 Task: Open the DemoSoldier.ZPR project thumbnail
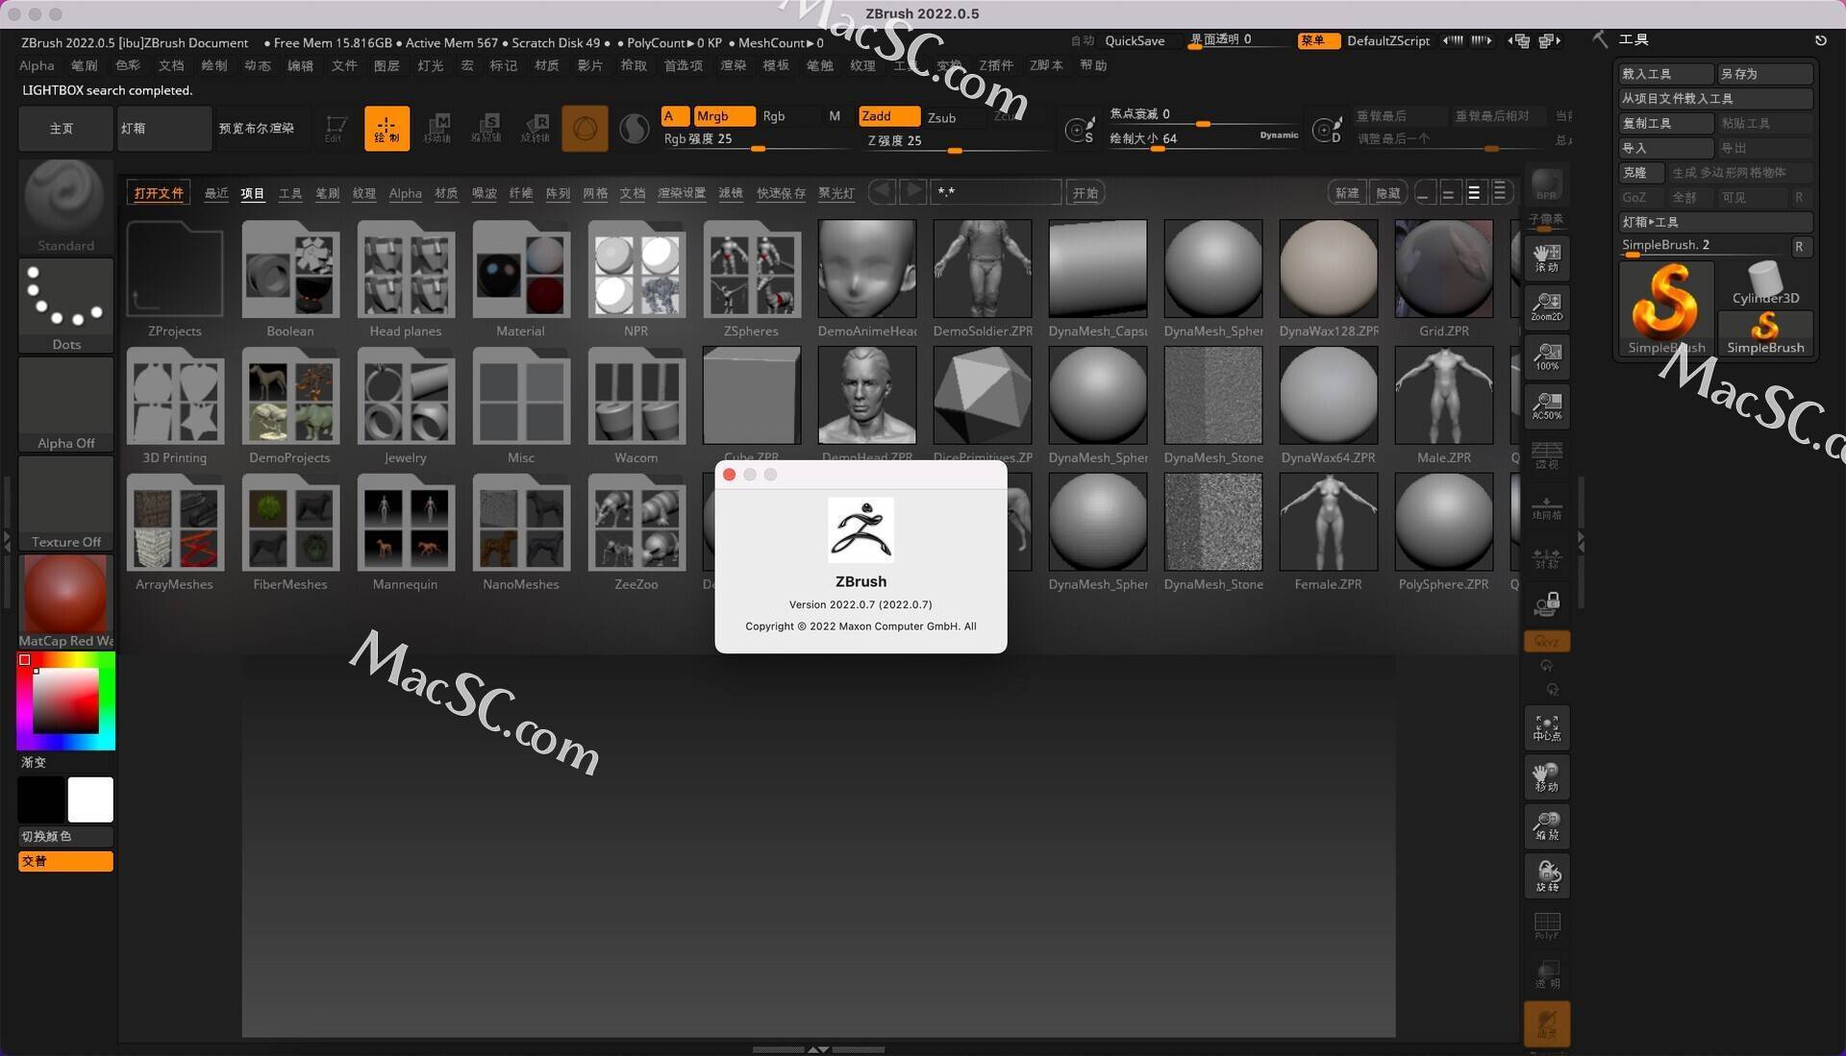coord(983,280)
